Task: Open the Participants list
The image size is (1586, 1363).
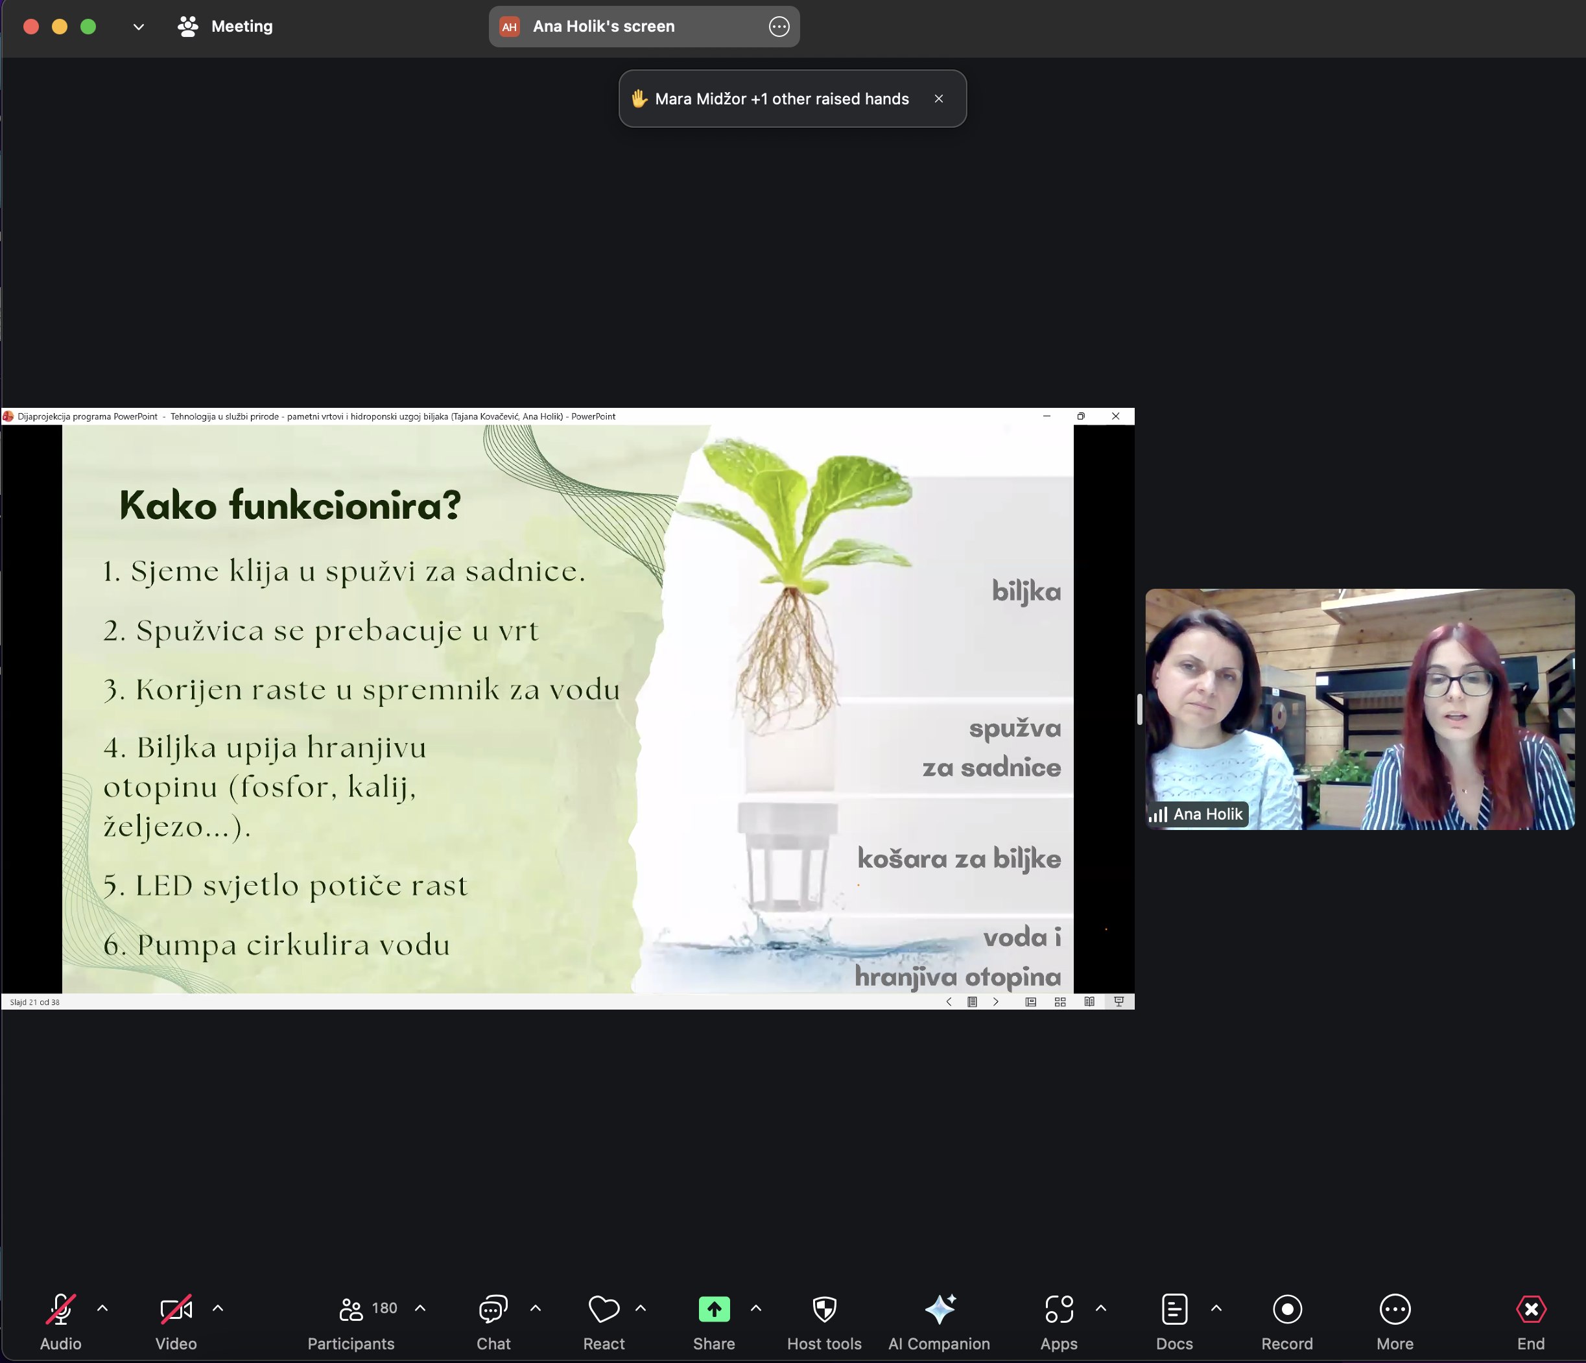Action: point(351,1321)
